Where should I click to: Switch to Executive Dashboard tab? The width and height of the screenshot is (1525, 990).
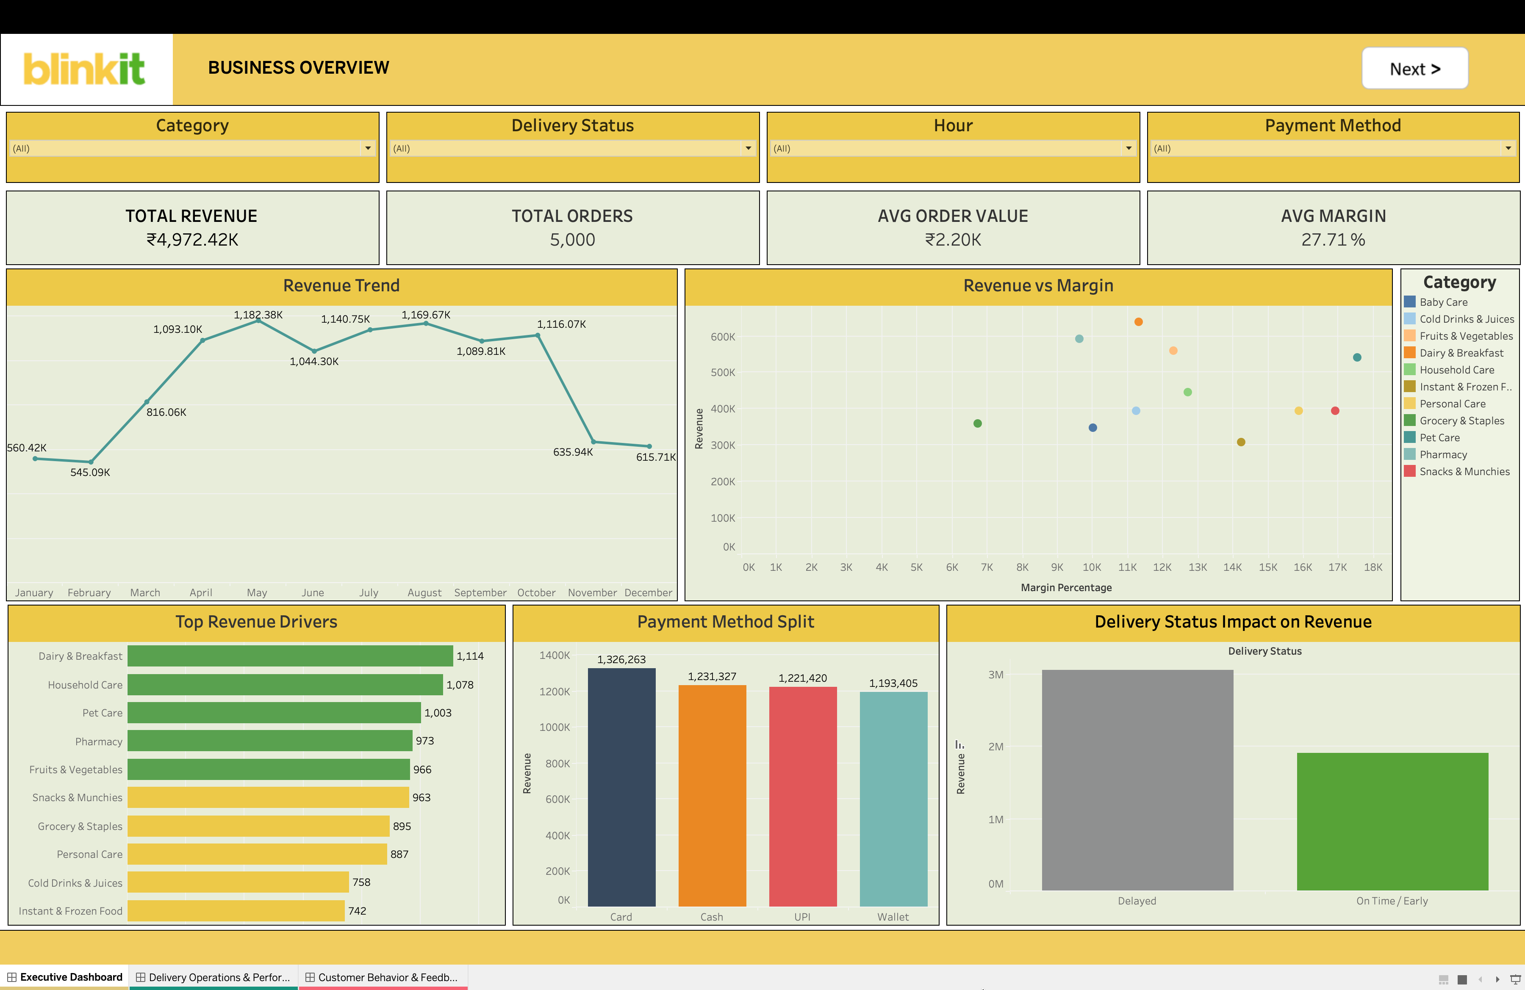tap(64, 977)
